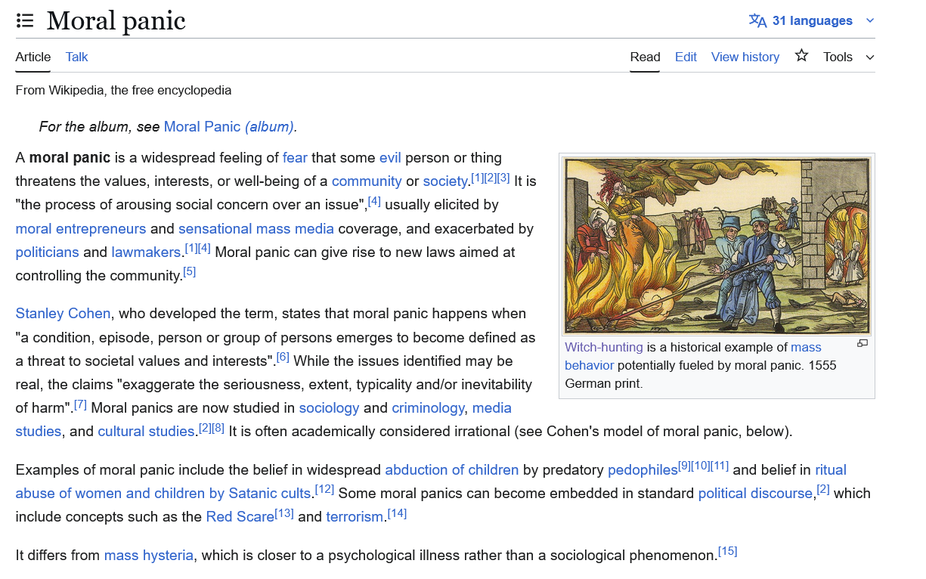Click citation reference number 15
The image size is (926, 579).
(727, 551)
